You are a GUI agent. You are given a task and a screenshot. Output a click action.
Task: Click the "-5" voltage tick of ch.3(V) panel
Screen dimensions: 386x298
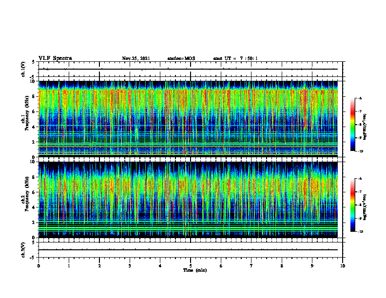click(x=33, y=258)
